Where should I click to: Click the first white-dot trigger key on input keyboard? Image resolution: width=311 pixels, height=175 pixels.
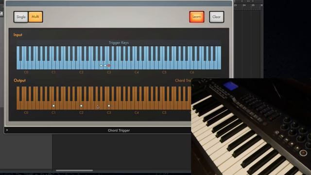(101, 66)
